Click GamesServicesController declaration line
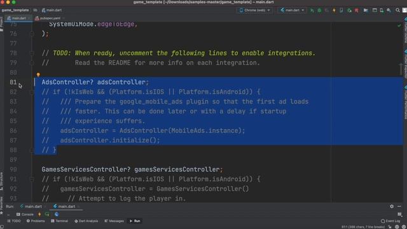 tap(132, 170)
